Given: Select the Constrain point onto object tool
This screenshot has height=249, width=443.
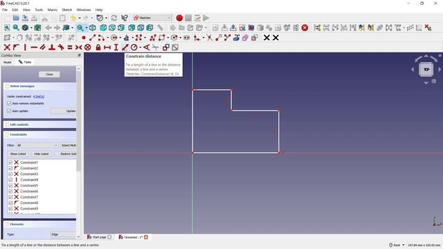Looking at the screenshot, I should pos(16,48).
